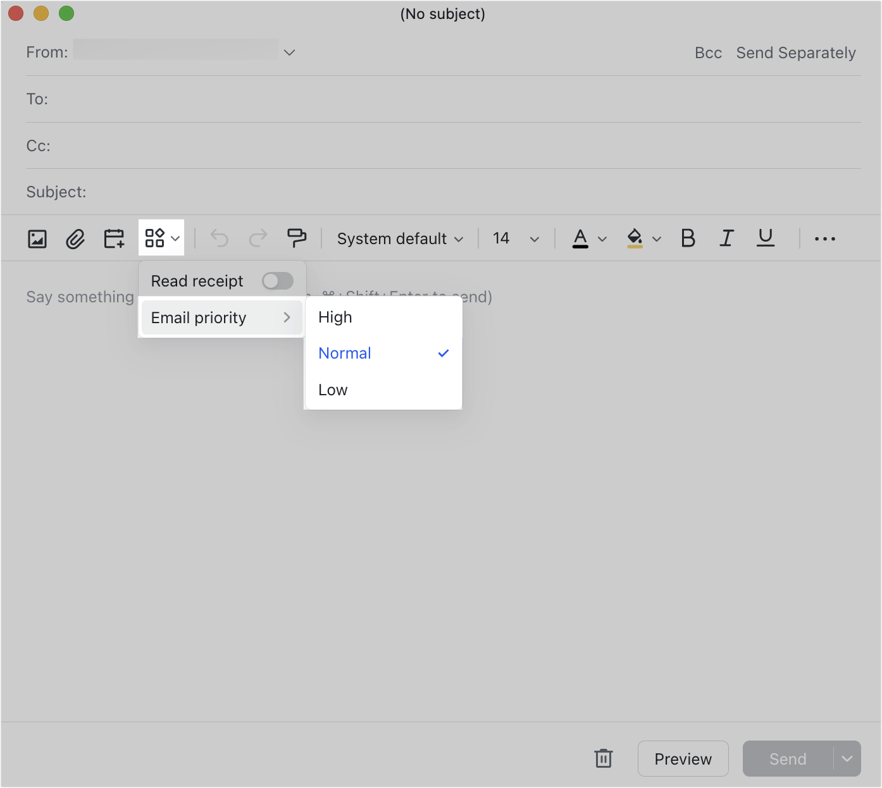This screenshot has height=788, width=882.
Task: Toggle bold formatting
Action: 688,238
